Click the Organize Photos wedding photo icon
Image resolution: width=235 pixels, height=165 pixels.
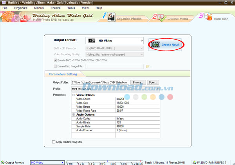(111, 17)
